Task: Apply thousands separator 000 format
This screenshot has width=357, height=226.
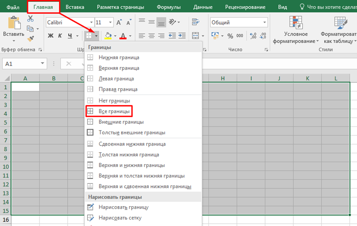Action: point(240,36)
